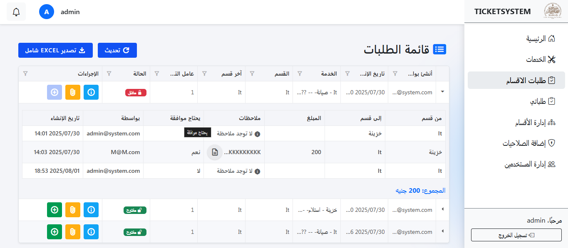Image resolution: width=568 pixels, height=248 pixels.
Task: Click the blue info icon on the first ticket row
Action: pyautogui.click(x=91, y=92)
